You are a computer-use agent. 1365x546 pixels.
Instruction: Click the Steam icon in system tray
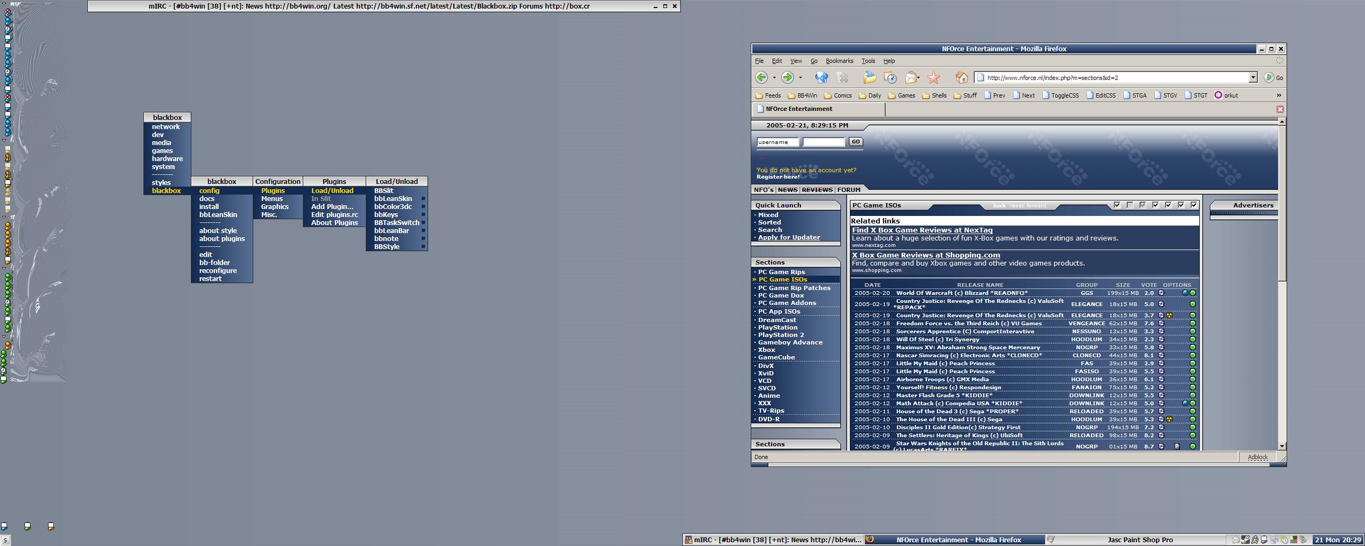[1246, 540]
